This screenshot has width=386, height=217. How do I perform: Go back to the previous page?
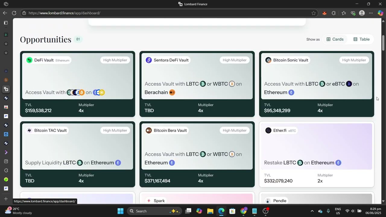pos(5,13)
